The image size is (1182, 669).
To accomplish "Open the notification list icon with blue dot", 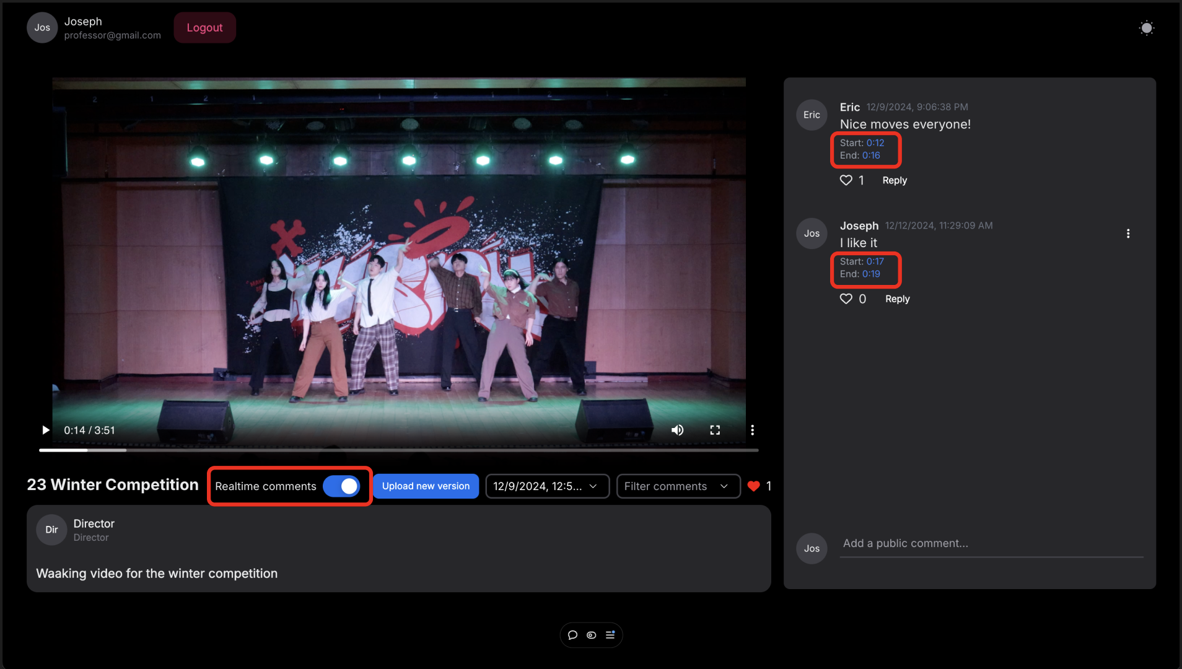I will click(x=610, y=635).
